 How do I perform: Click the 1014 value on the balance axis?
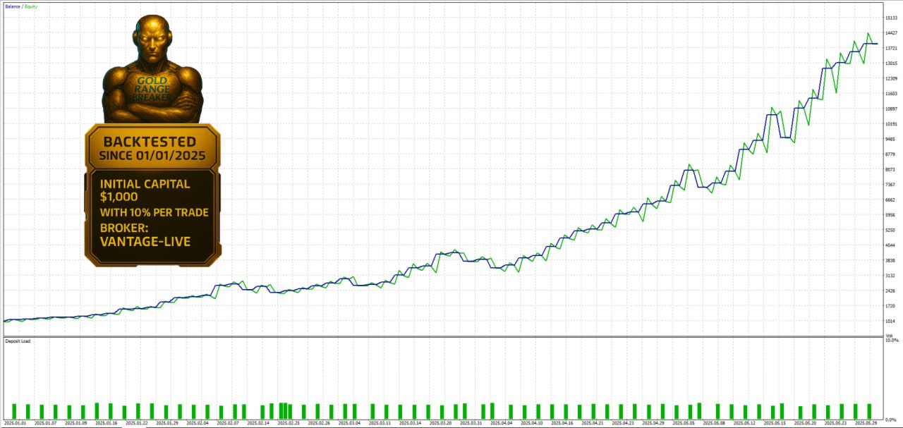click(890, 322)
